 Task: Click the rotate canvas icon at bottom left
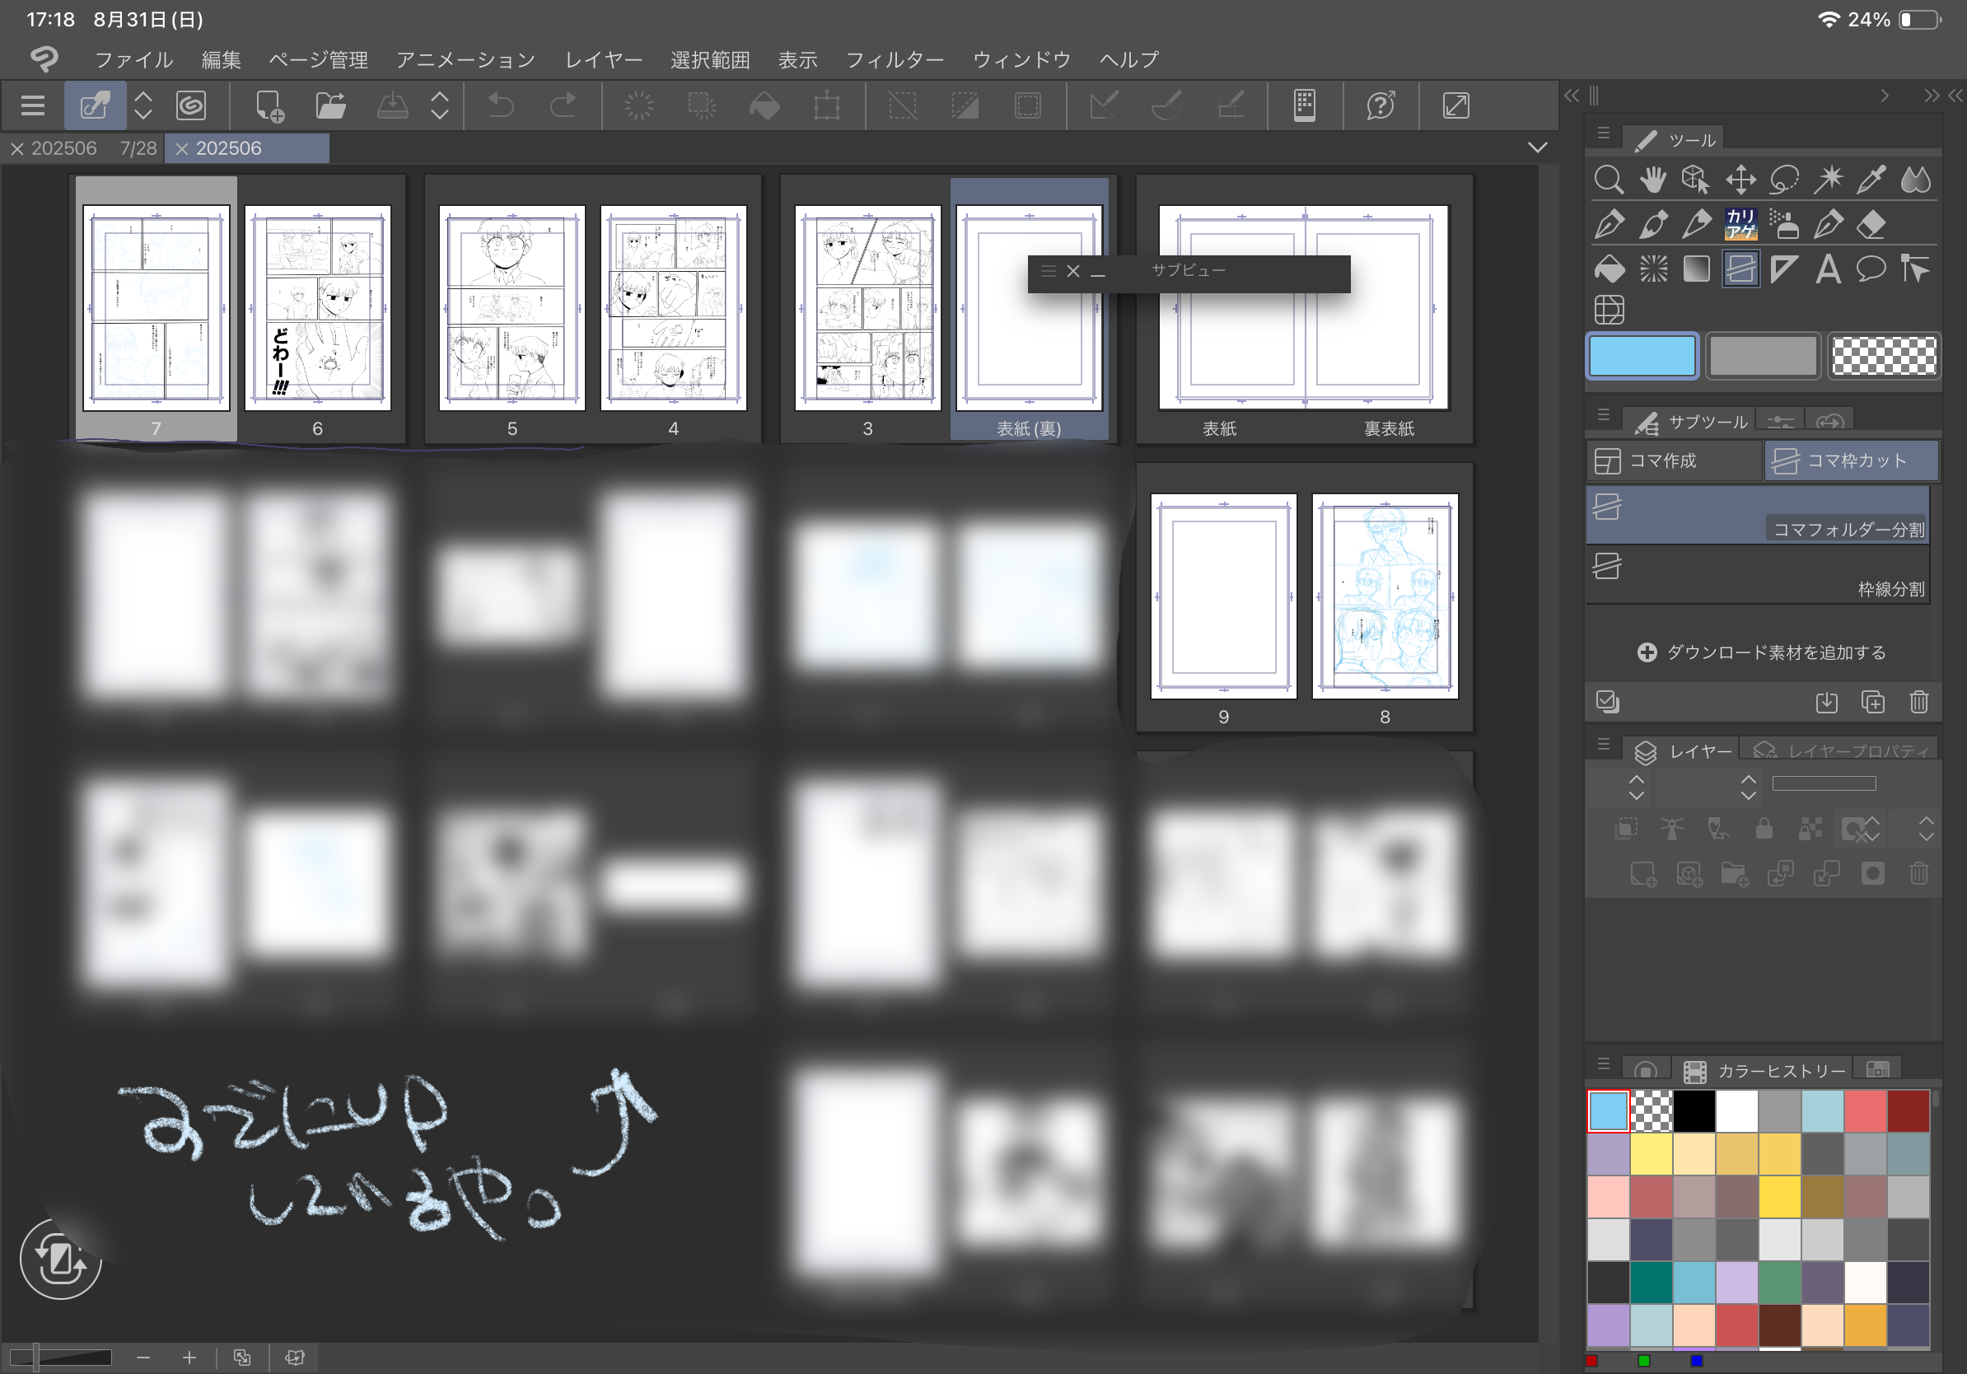[x=60, y=1259]
